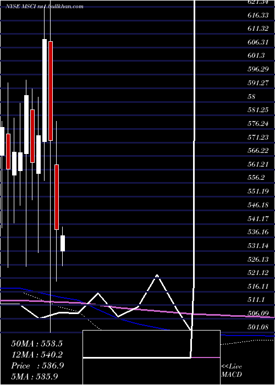The height and width of the screenshot is (385, 275).
Task: Click the 511.1 price axis label
Action: point(256,300)
